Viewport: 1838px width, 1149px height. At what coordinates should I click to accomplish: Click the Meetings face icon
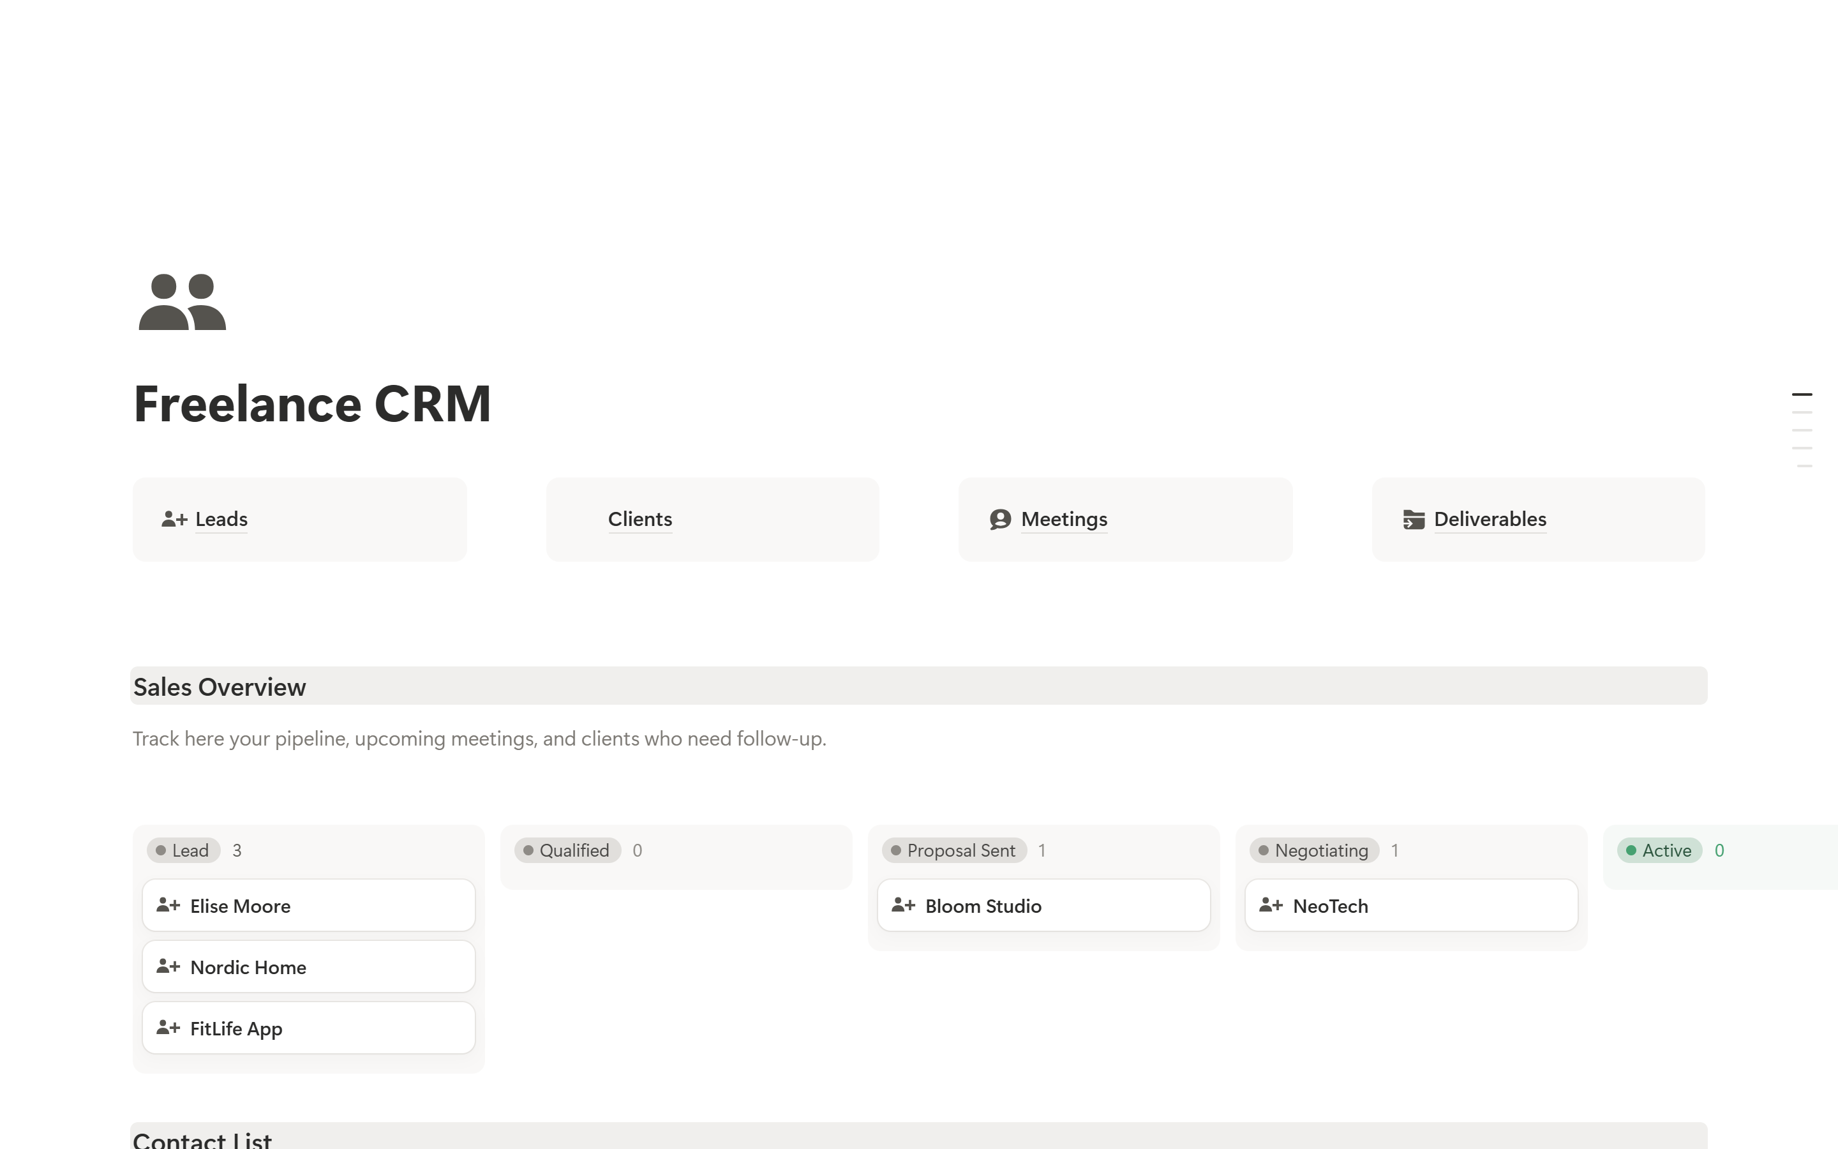pyautogui.click(x=1000, y=519)
